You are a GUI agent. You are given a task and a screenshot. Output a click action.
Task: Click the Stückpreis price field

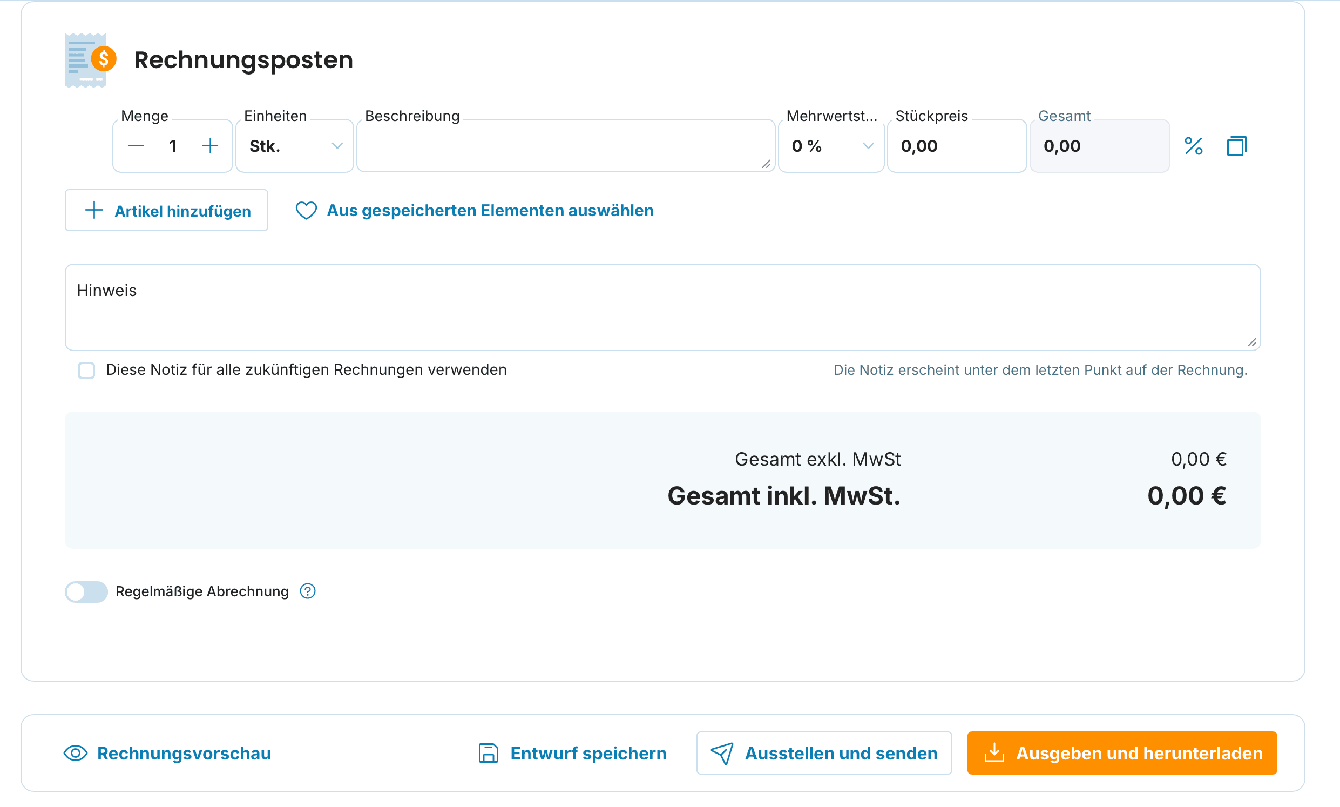click(x=957, y=146)
